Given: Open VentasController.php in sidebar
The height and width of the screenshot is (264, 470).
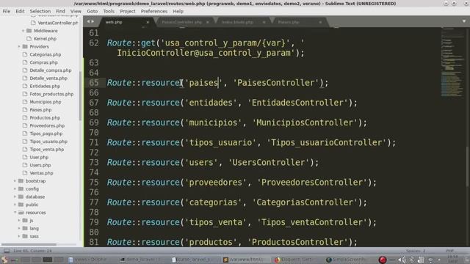Looking at the screenshot, I should click(58, 23).
